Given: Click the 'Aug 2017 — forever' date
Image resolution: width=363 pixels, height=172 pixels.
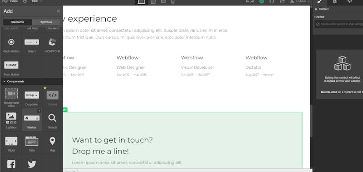Looking at the screenshot, I should pyautogui.click(x=259, y=75).
